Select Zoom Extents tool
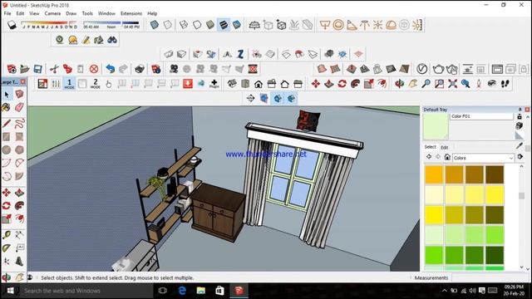 [x=452, y=83]
